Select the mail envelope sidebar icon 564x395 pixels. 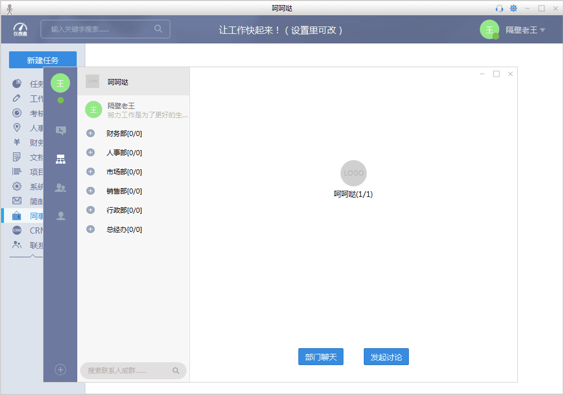tap(16, 201)
